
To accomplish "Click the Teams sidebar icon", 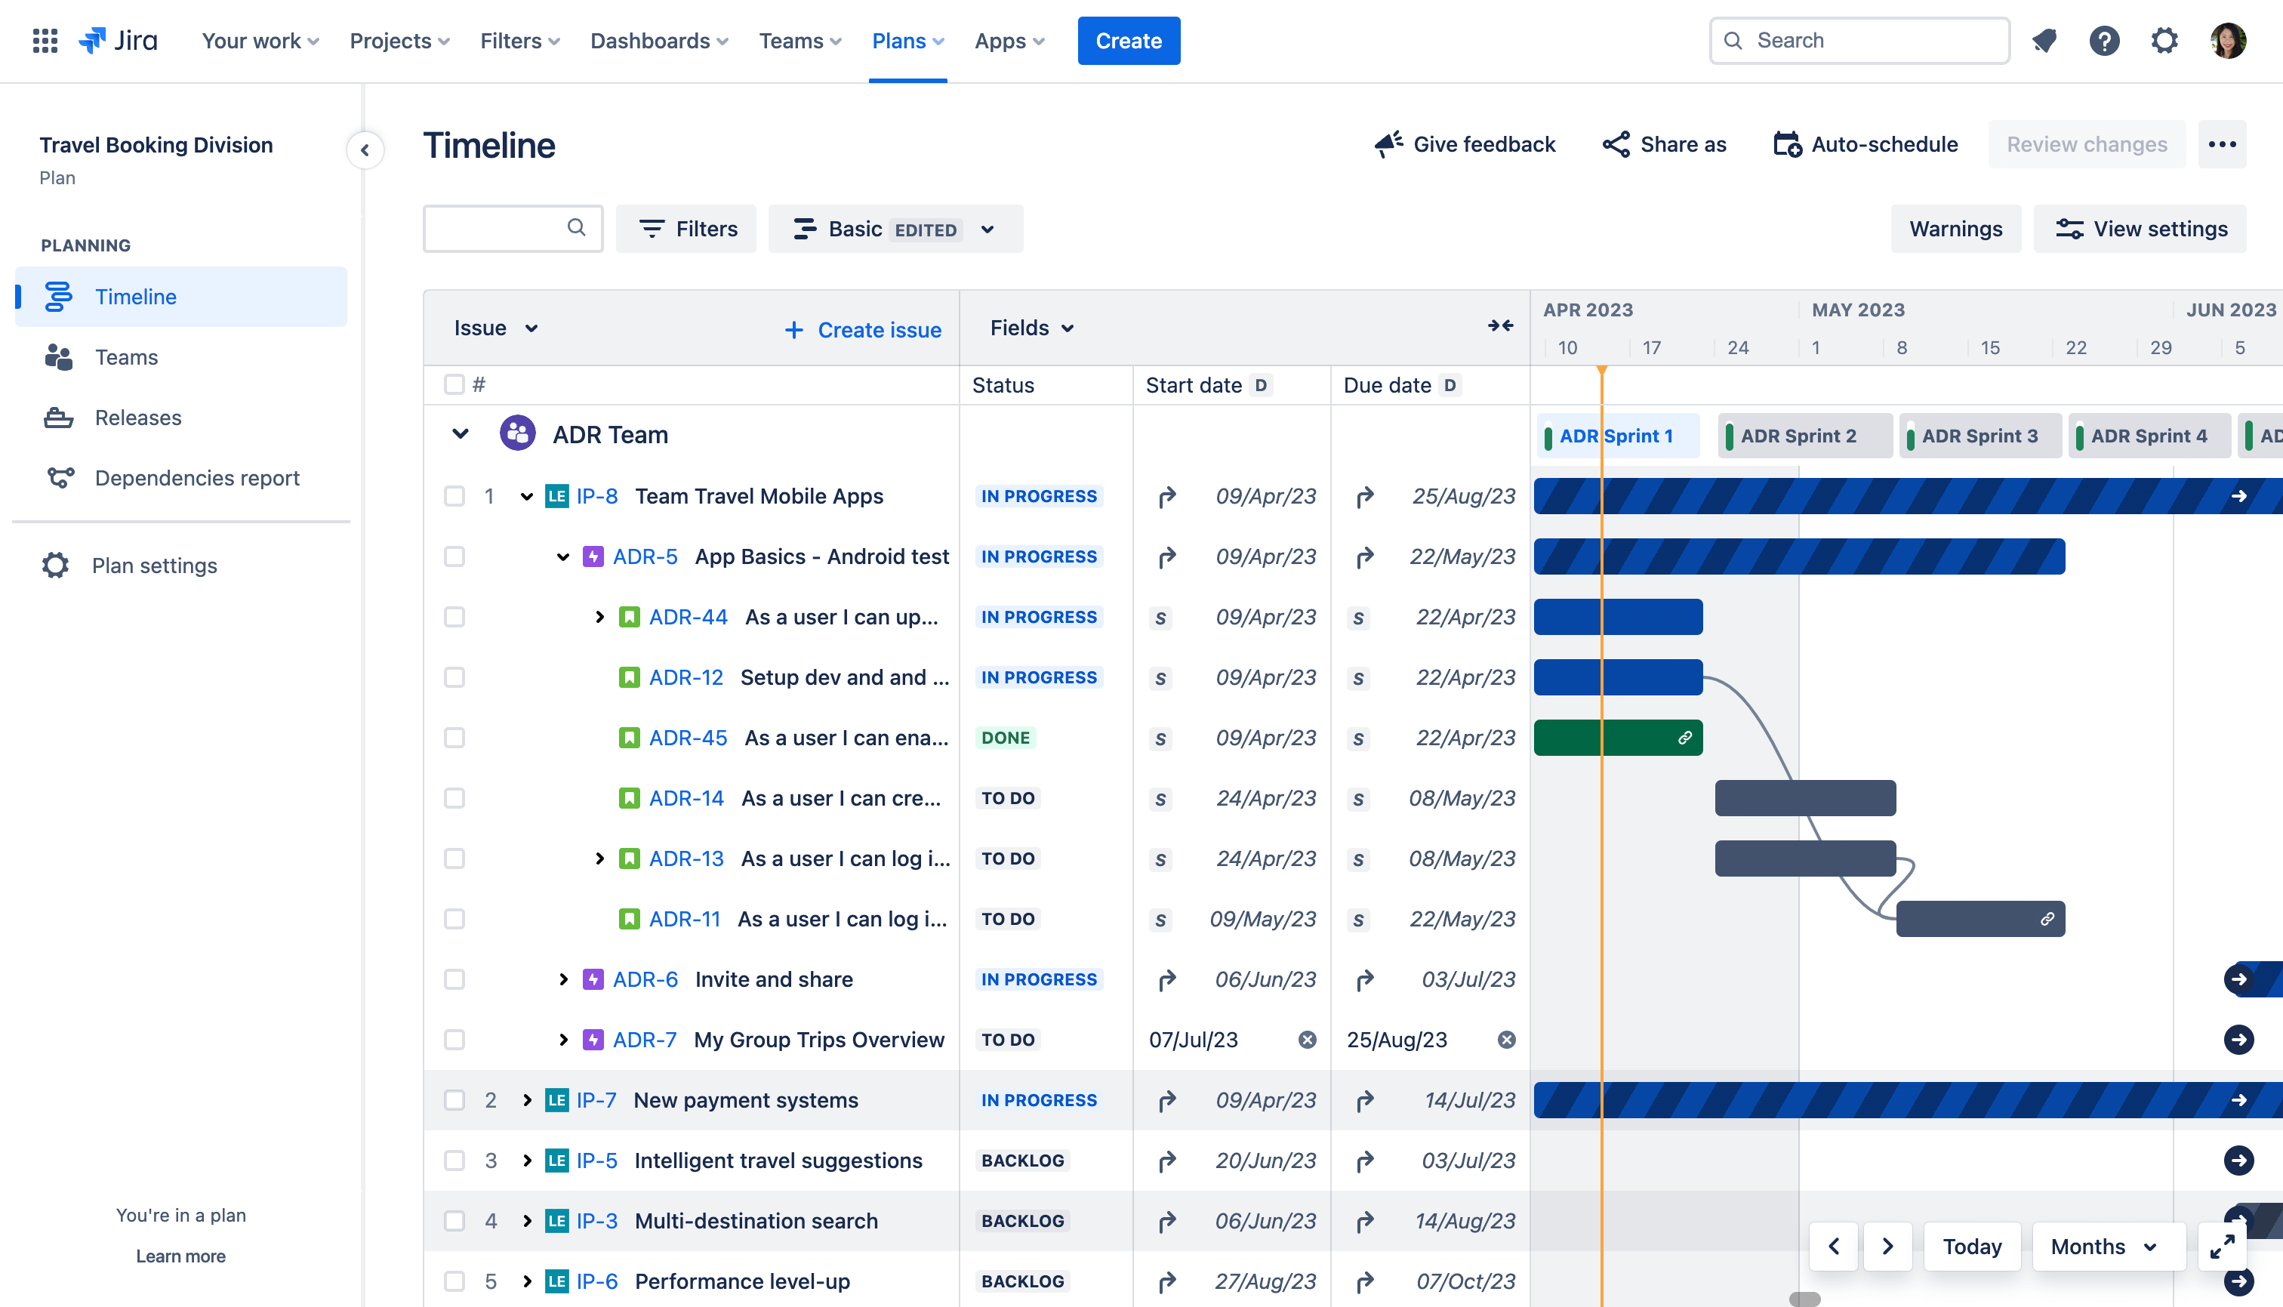I will (x=58, y=356).
